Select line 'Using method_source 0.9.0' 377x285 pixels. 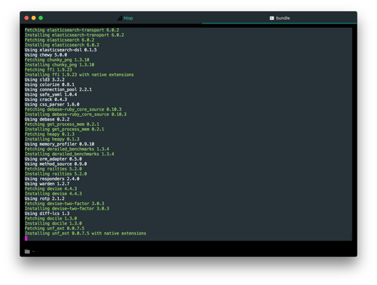point(56,164)
